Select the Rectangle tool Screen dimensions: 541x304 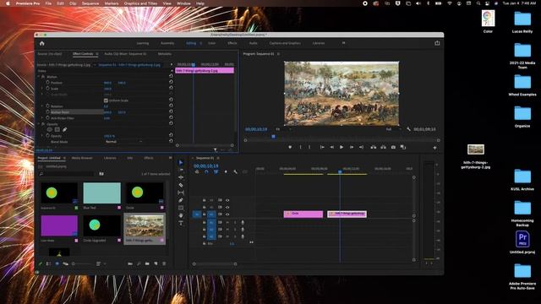click(181, 208)
